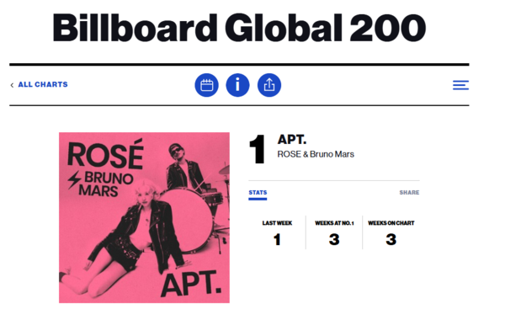505x320 pixels.
Task: Click the Last Week label
Action: click(x=277, y=223)
